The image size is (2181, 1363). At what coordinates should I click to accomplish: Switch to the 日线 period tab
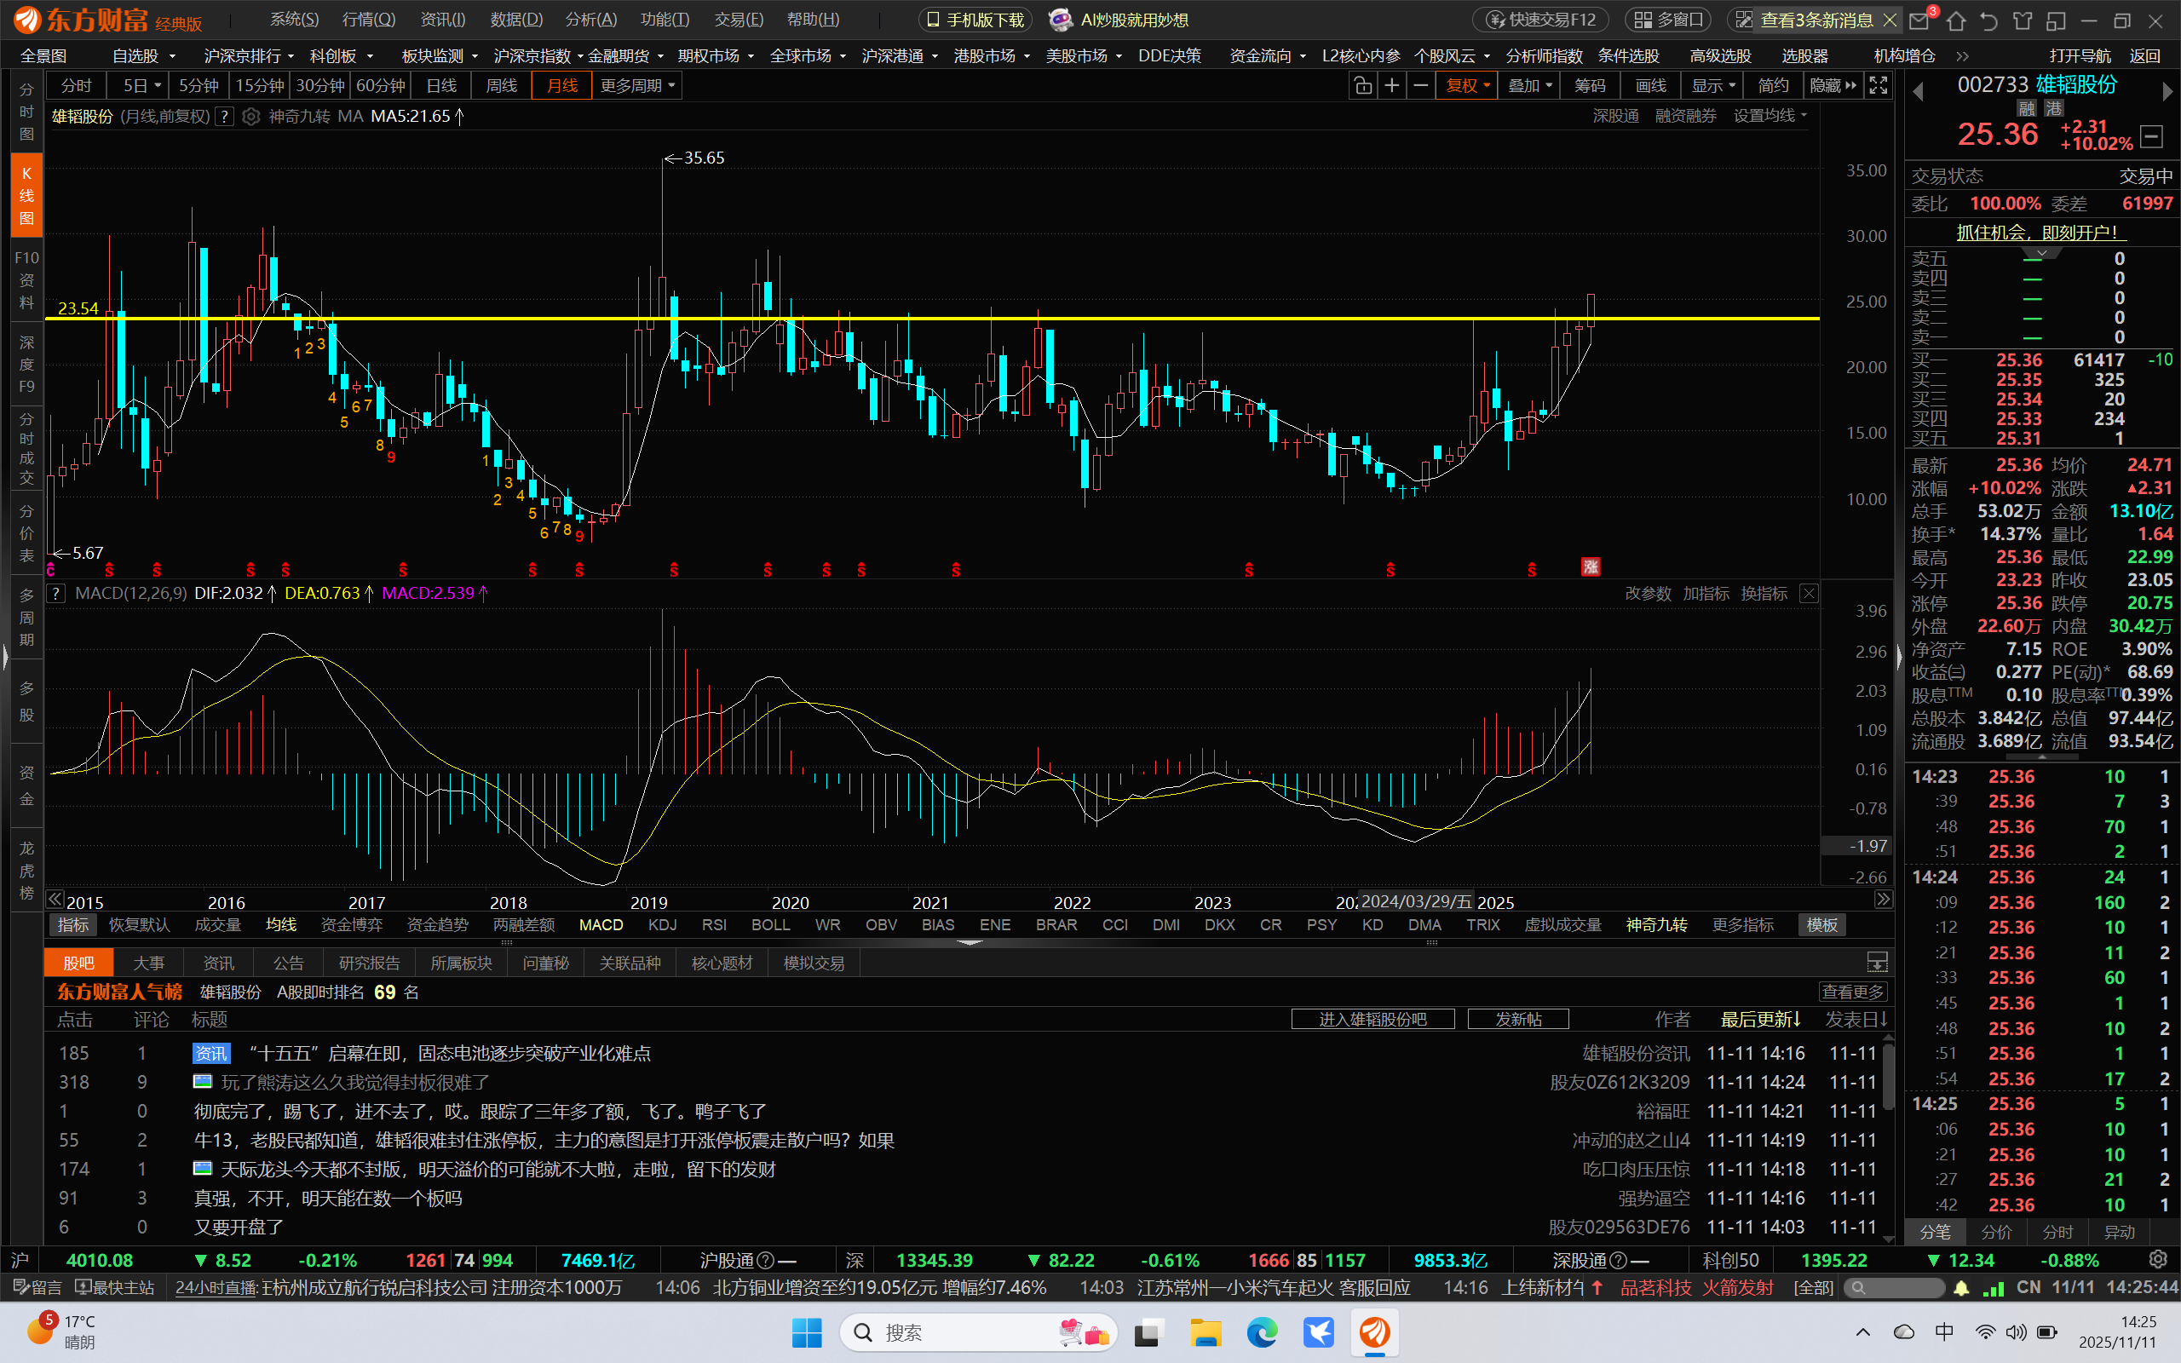click(440, 86)
